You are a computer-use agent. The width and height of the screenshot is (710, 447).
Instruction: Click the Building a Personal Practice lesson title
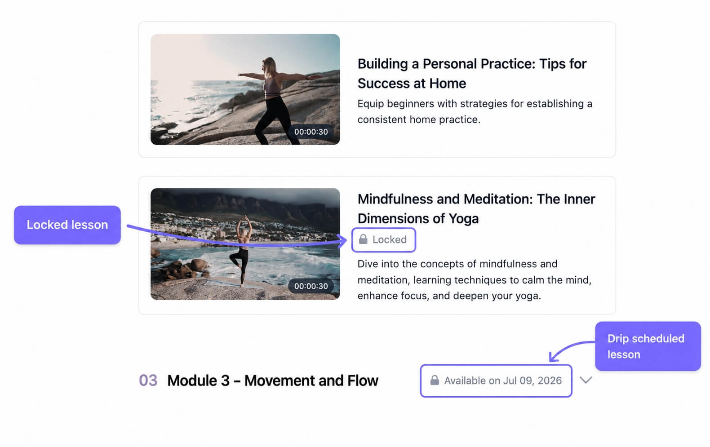(x=472, y=73)
